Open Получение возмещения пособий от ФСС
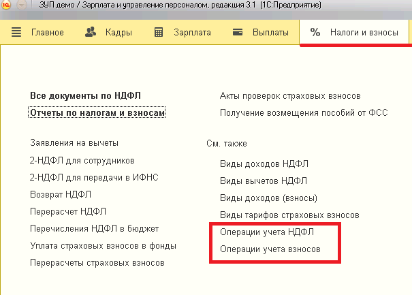412x295 pixels. click(304, 113)
